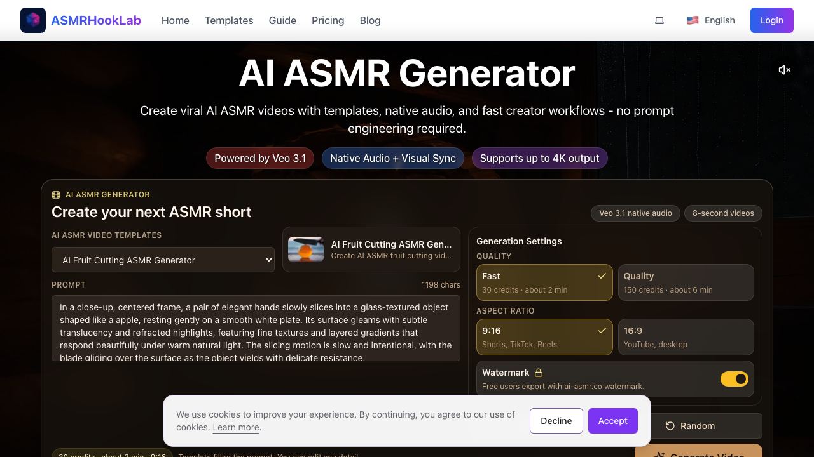Image resolution: width=814 pixels, height=457 pixels.
Task: Click the 8-second videos tag
Action: [x=723, y=213]
